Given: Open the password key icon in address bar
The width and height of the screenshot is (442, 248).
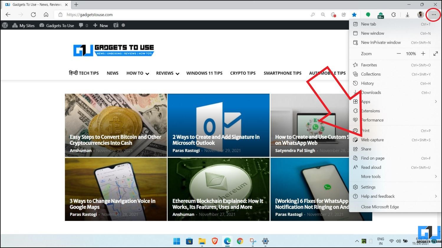Looking at the screenshot, I should pos(313,15).
